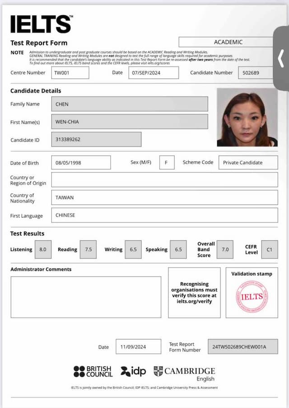Click the Candidate ID field
This screenshot has height=408, width=289.
(x=96, y=139)
